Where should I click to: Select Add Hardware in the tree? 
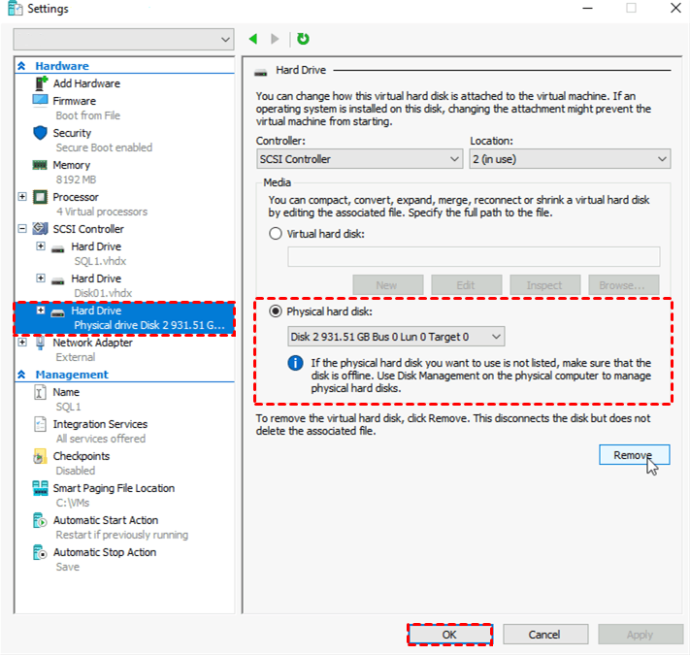click(86, 83)
